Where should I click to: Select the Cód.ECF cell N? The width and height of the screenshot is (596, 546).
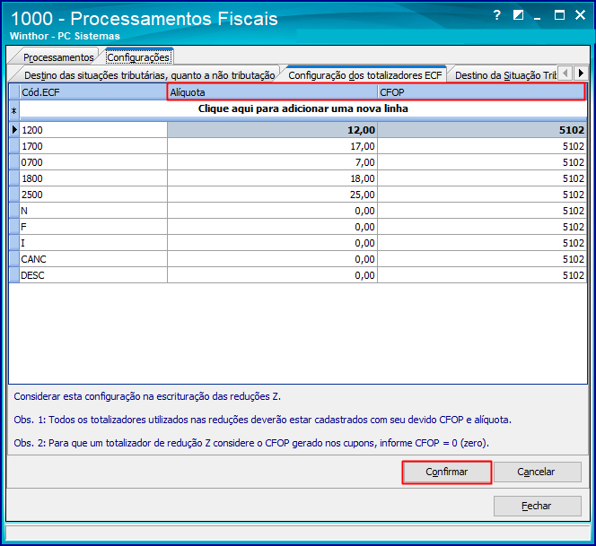coord(93,211)
